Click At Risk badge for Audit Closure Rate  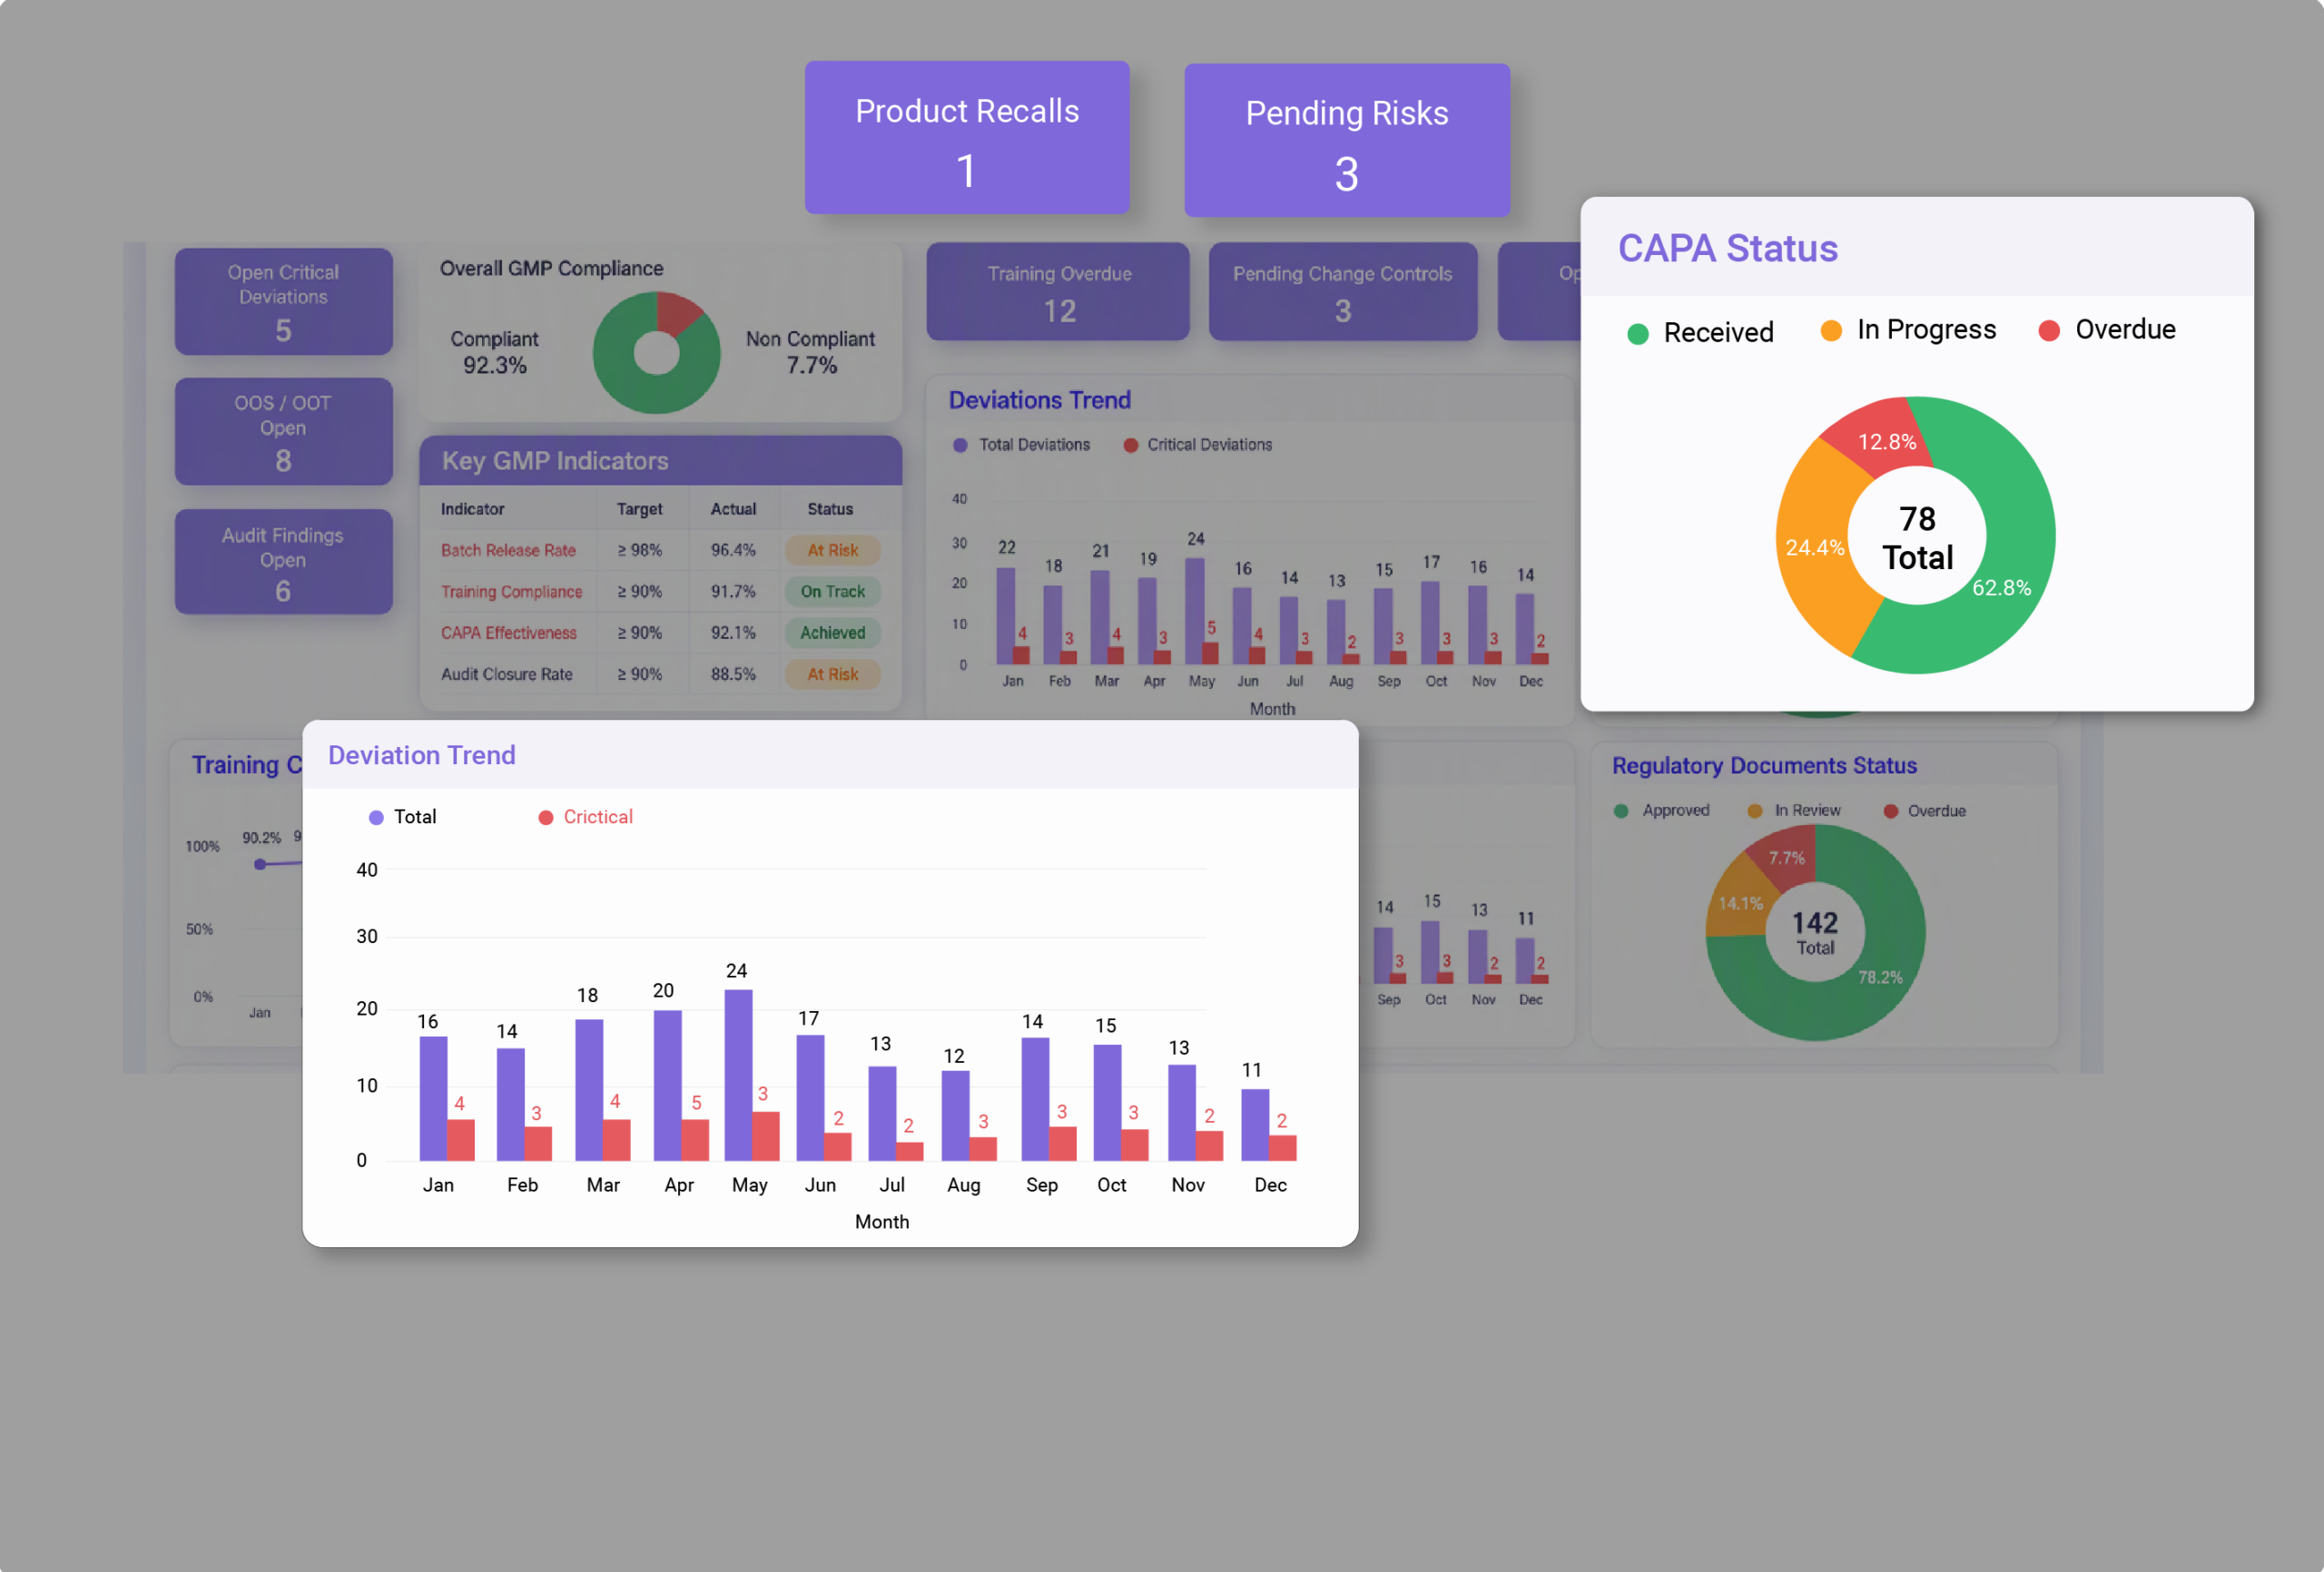(832, 674)
